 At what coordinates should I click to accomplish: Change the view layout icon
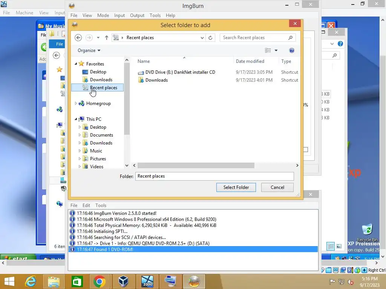click(268, 50)
